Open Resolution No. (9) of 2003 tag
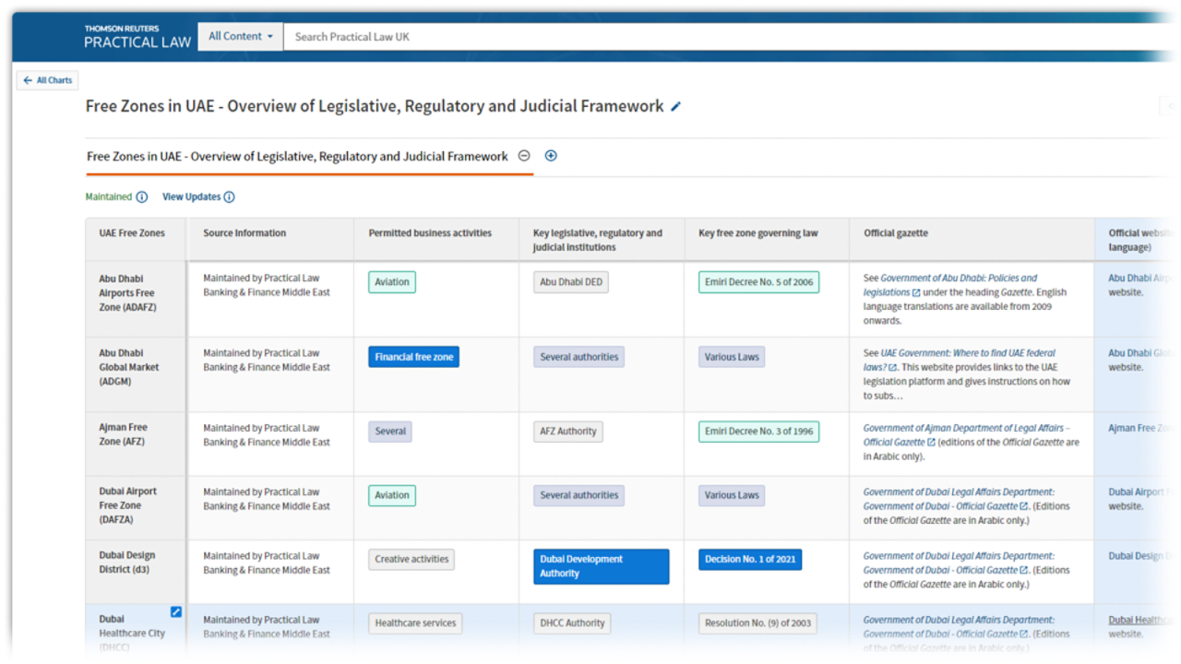 click(x=758, y=623)
